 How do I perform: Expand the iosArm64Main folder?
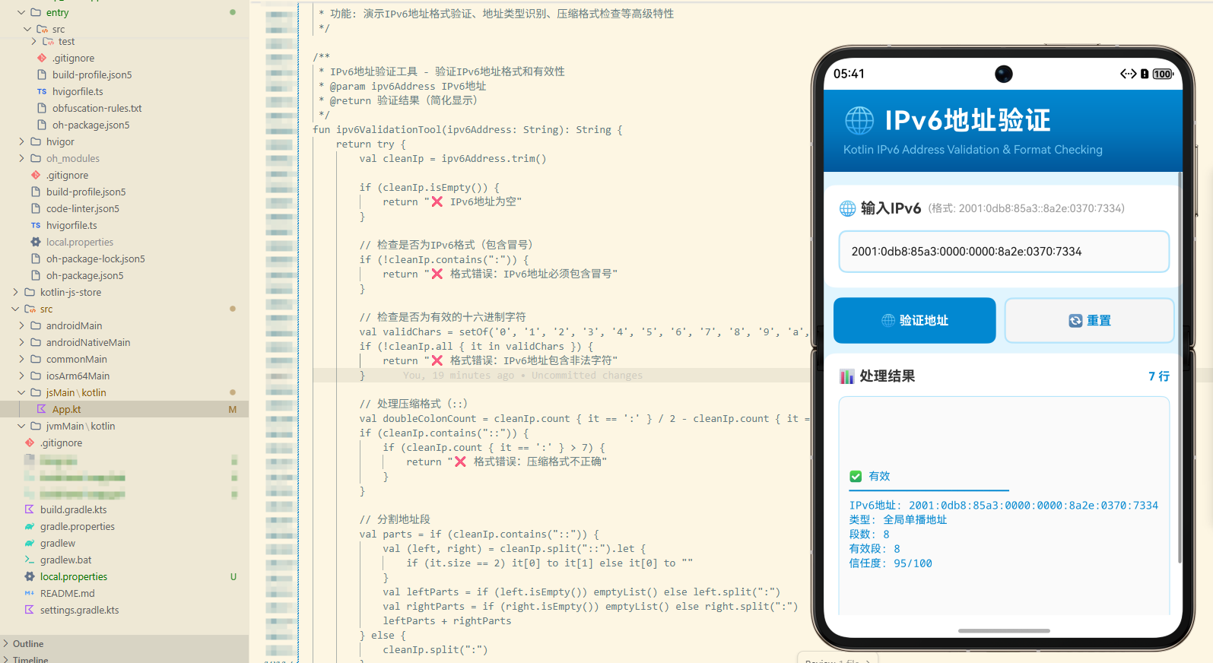click(21, 376)
